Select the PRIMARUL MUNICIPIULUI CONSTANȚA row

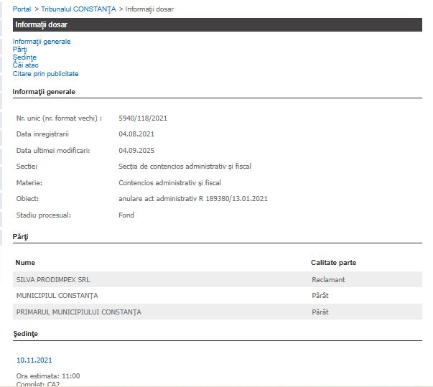[78, 312]
